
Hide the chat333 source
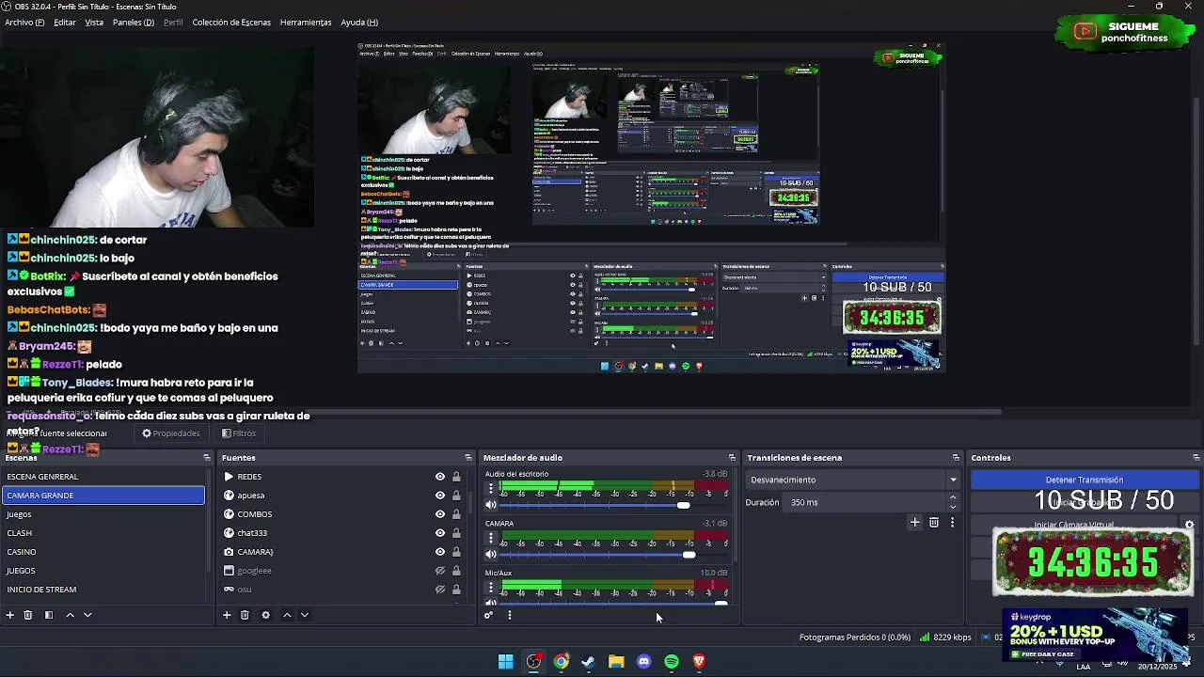[x=439, y=533]
